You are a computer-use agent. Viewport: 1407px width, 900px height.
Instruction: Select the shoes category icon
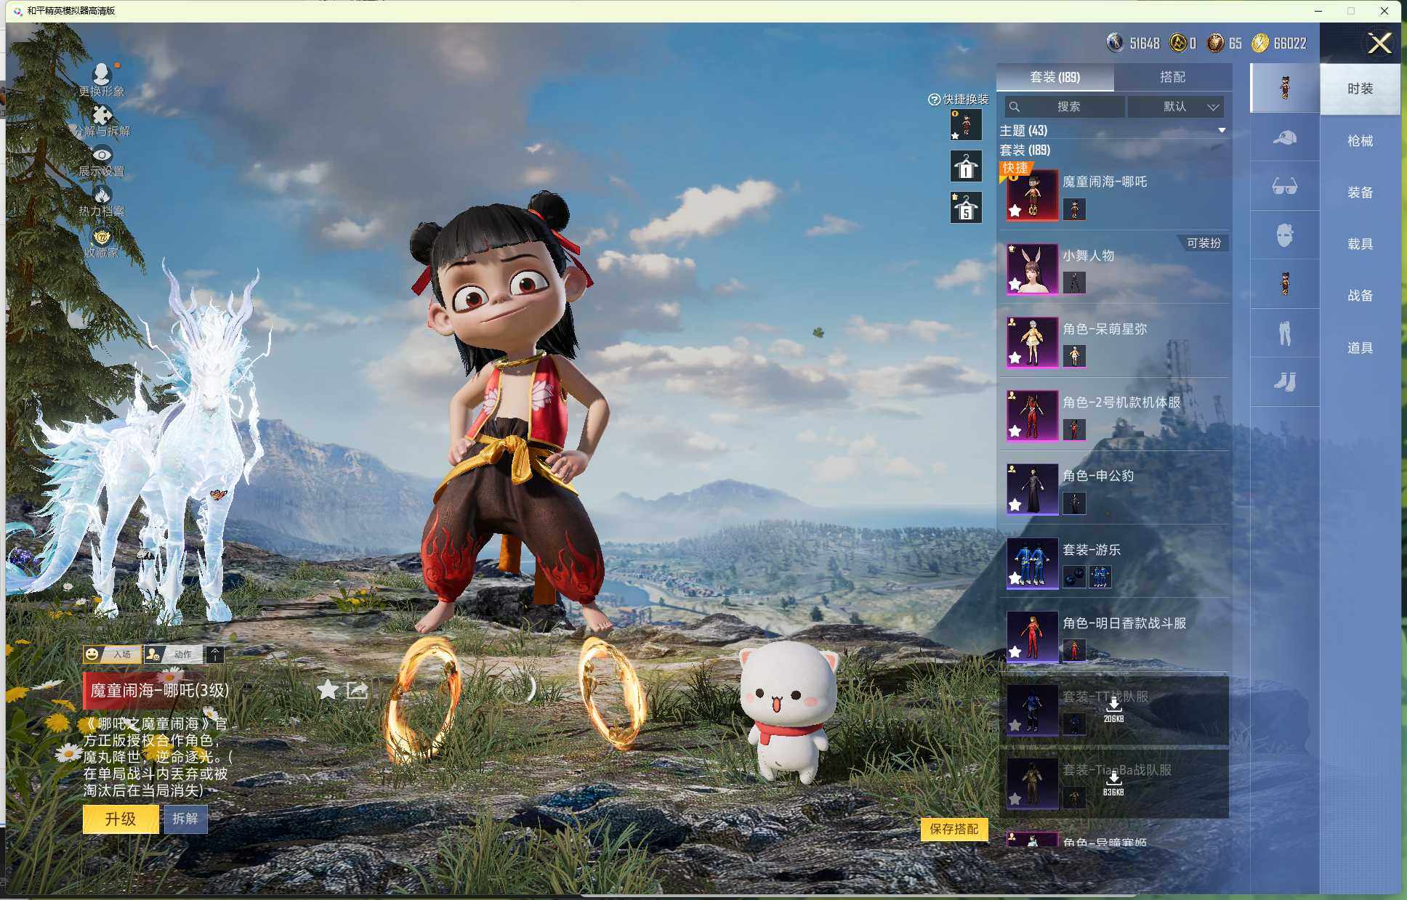(x=1284, y=382)
